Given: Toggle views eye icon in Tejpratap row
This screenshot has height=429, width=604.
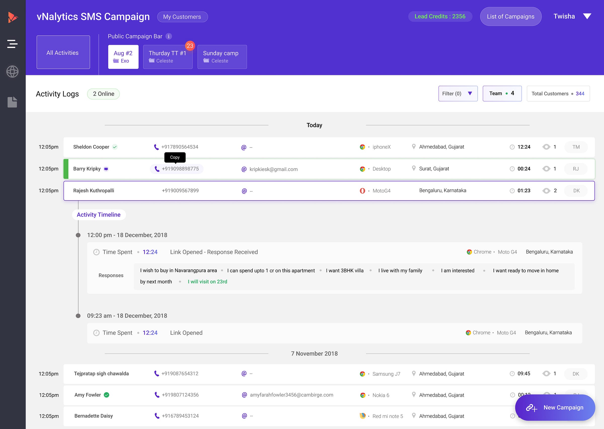Looking at the screenshot, I should 546,373.
